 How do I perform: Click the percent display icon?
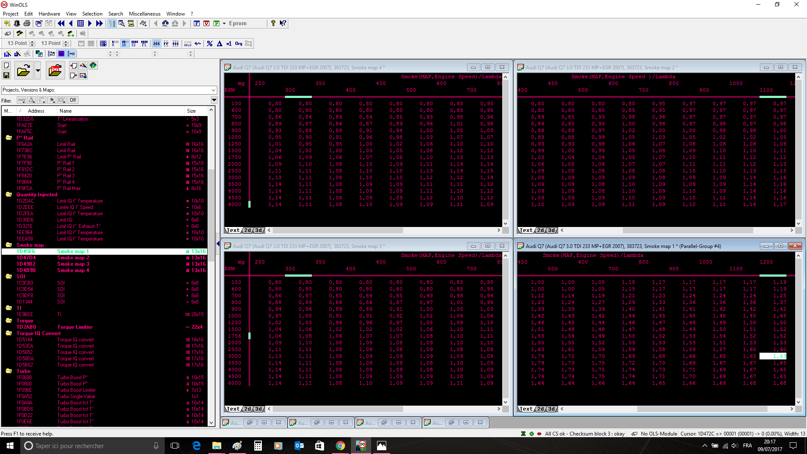[x=210, y=43]
